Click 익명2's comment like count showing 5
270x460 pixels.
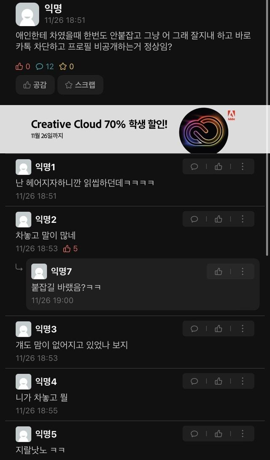pyautogui.click(x=70, y=249)
